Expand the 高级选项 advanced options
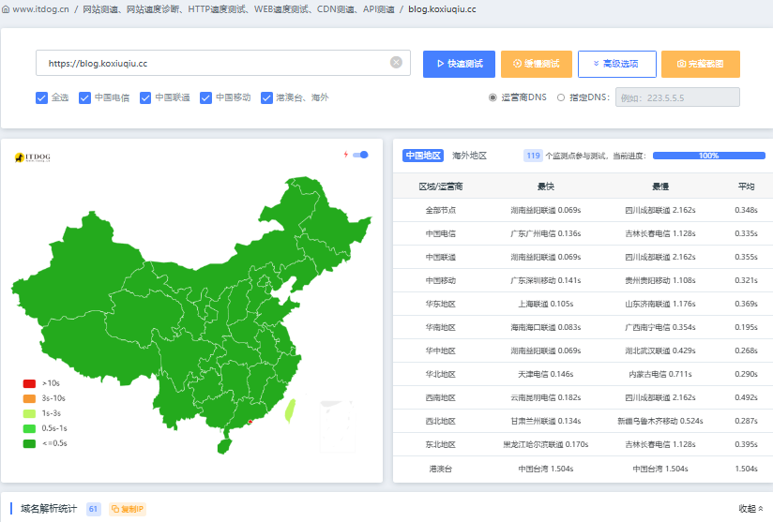 [x=616, y=64]
